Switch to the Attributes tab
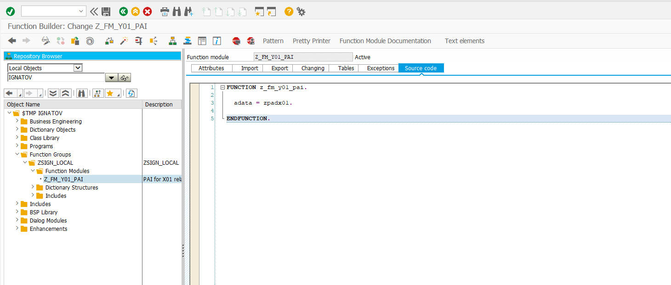 (211, 68)
